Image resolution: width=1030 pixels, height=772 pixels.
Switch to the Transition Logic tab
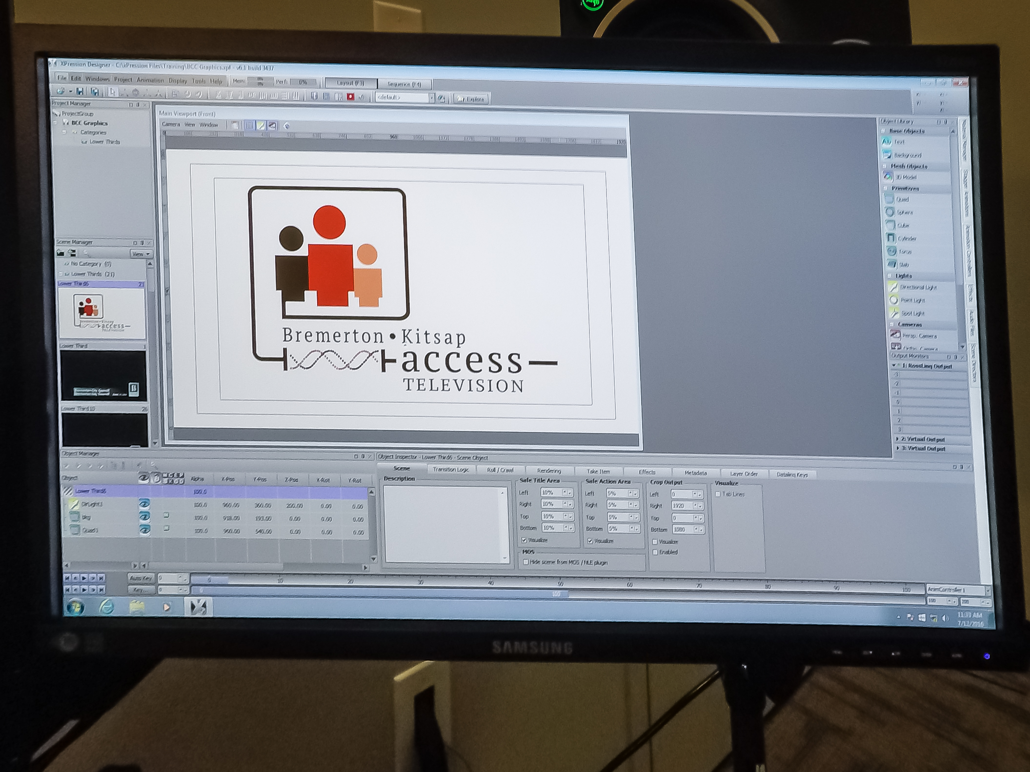tap(450, 470)
